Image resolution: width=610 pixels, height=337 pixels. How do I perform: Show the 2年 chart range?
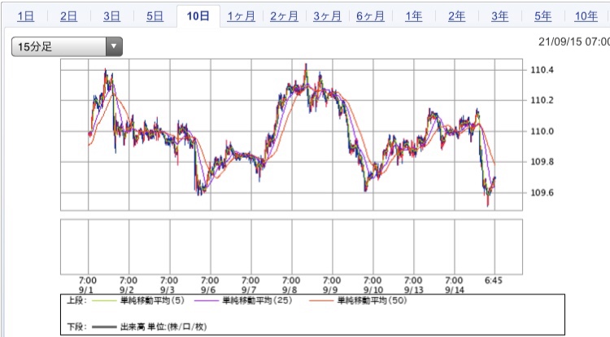[x=457, y=16]
